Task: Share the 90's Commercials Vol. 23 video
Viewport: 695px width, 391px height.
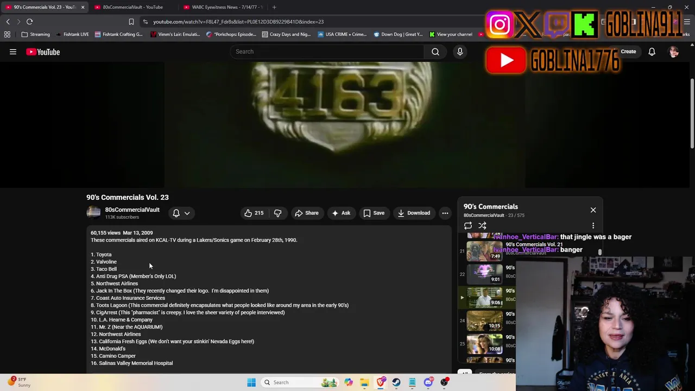Action: pyautogui.click(x=307, y=213)
